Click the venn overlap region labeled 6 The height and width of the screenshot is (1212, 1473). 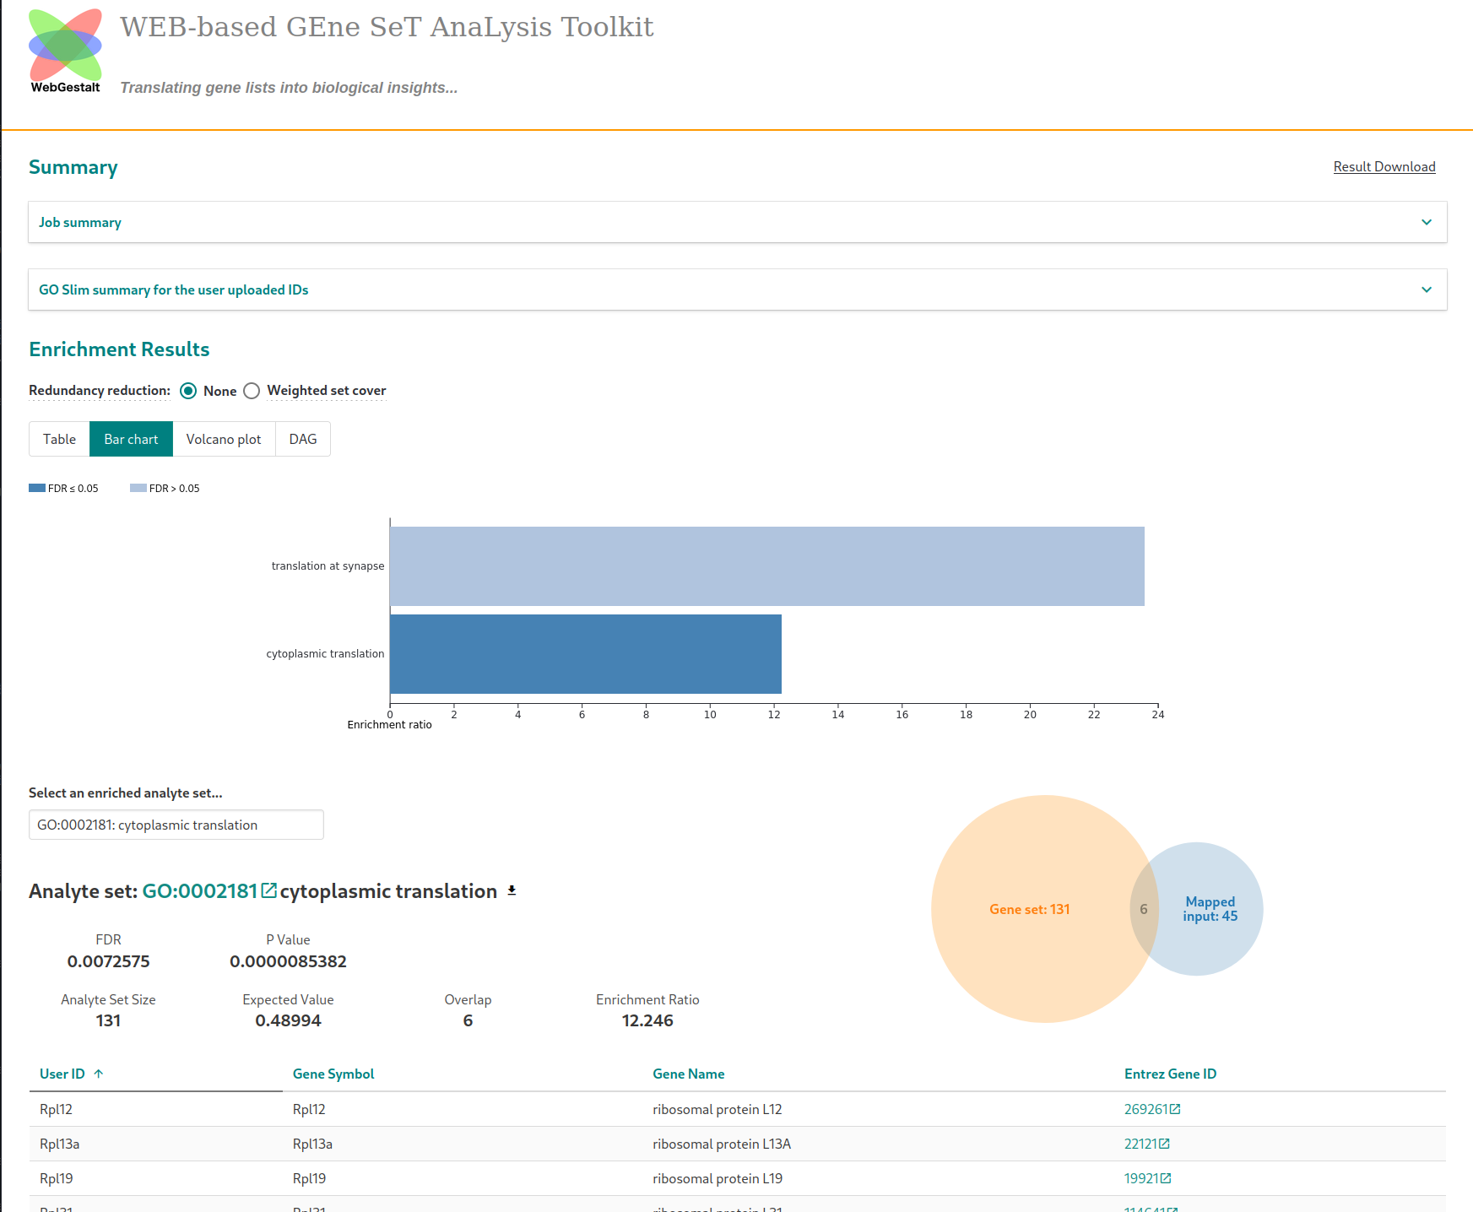(1144, 909)
